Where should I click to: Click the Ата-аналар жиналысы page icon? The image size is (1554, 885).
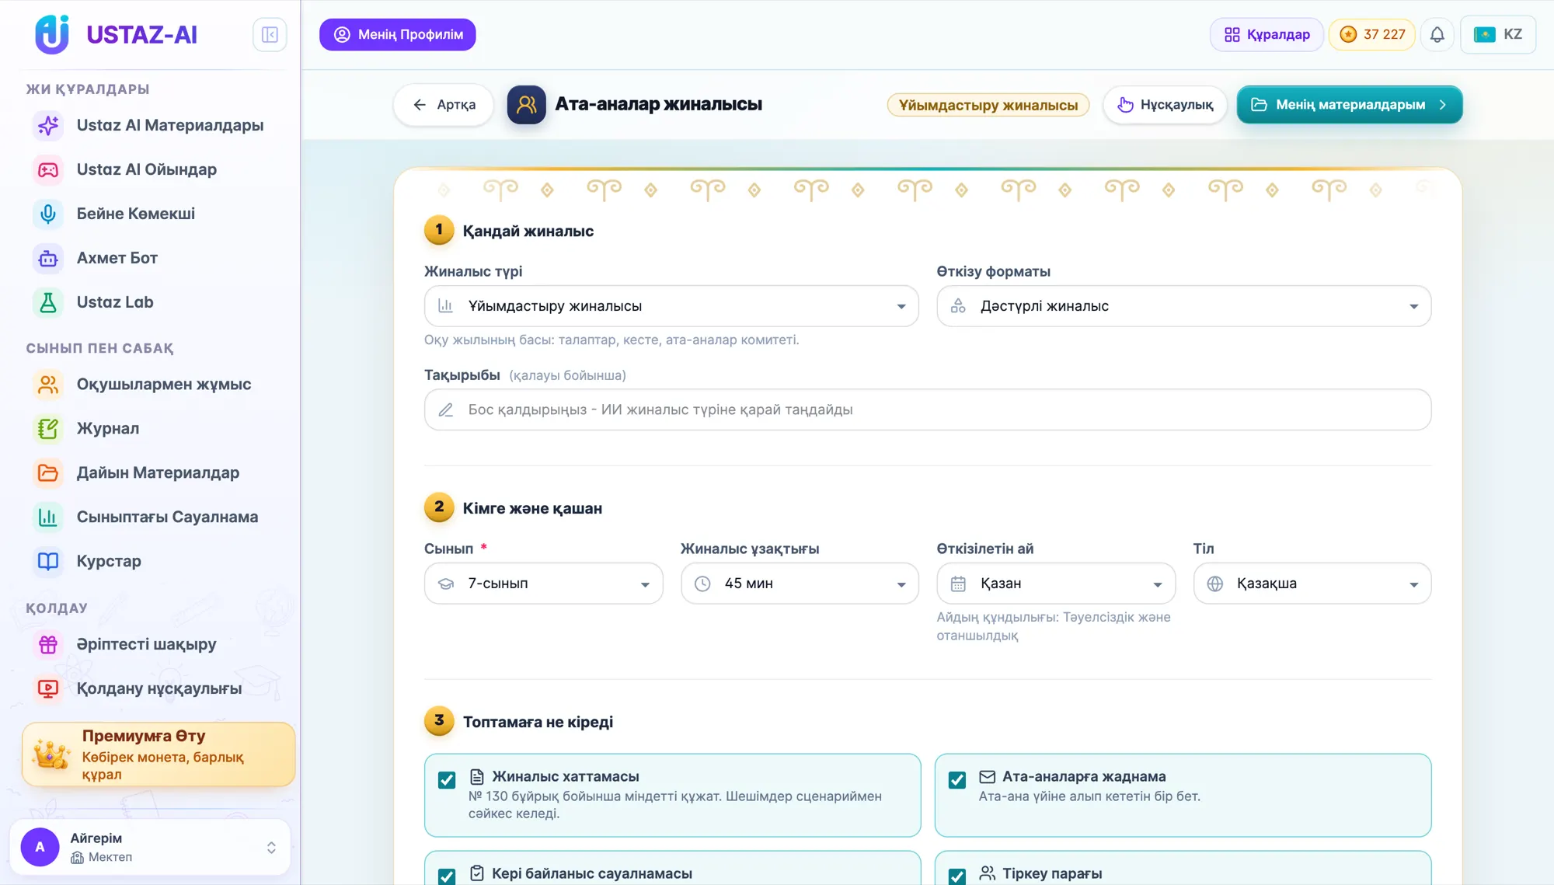tap(526, 104)
